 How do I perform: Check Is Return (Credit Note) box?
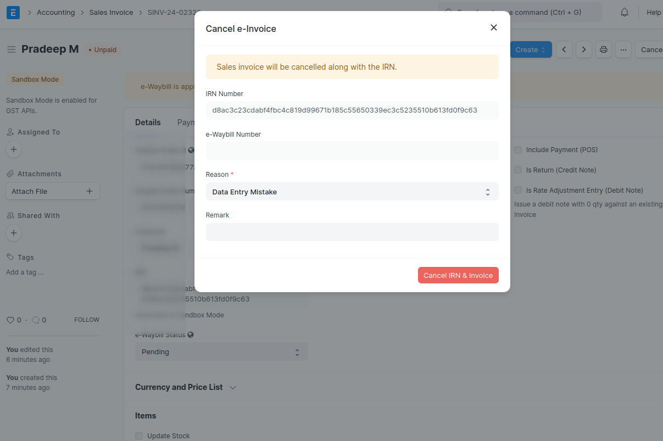[518, 170]
